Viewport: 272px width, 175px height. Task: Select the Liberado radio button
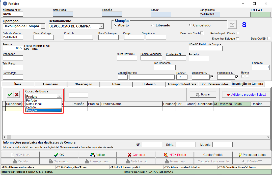153,25
